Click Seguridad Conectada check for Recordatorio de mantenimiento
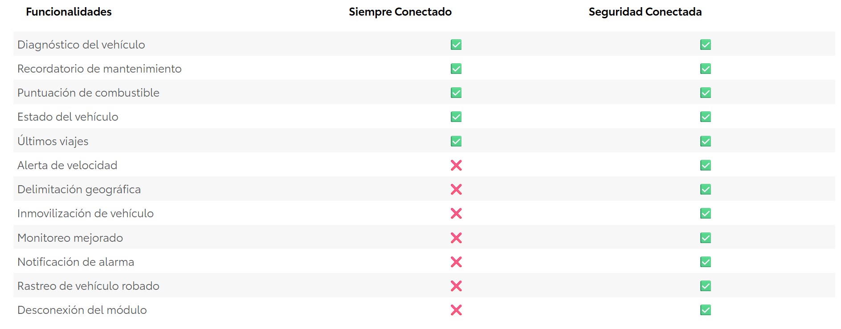Viewport: 841px width, 329px height. [705, 69]
